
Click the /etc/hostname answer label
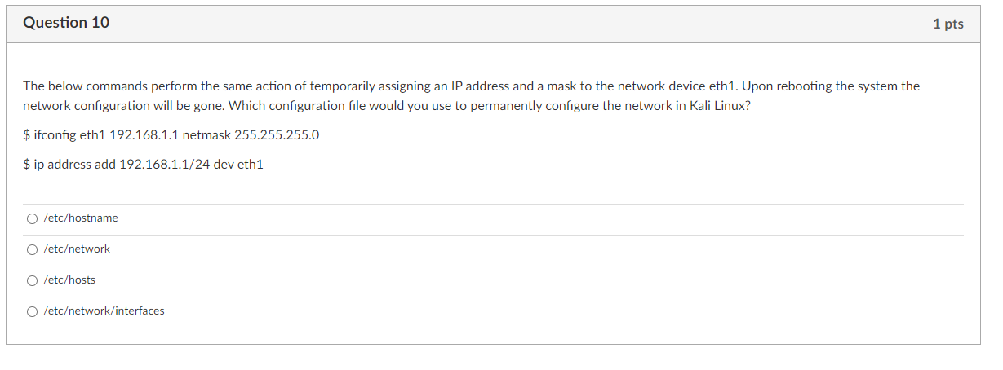coord(80,218)
